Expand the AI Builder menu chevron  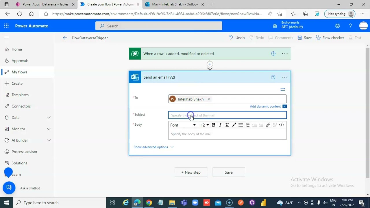[x=49, y=140]
